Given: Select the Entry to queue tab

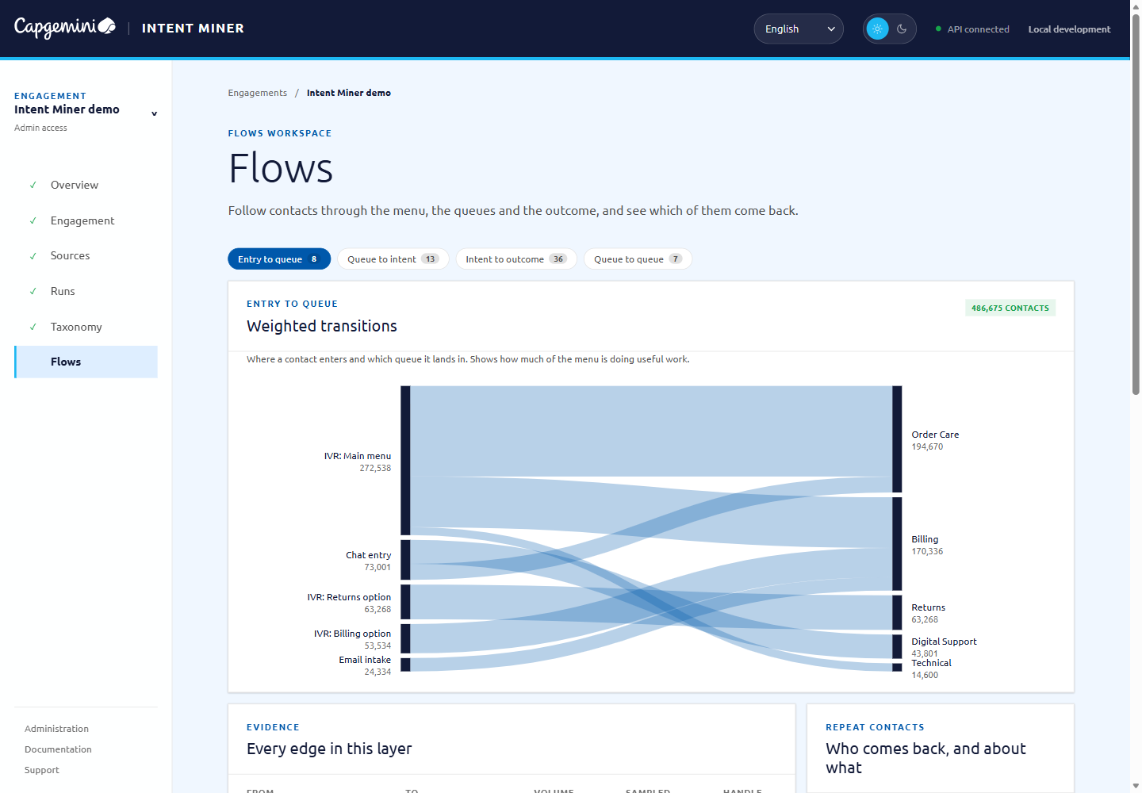Looking at the screenshot, I should point(279,259).
